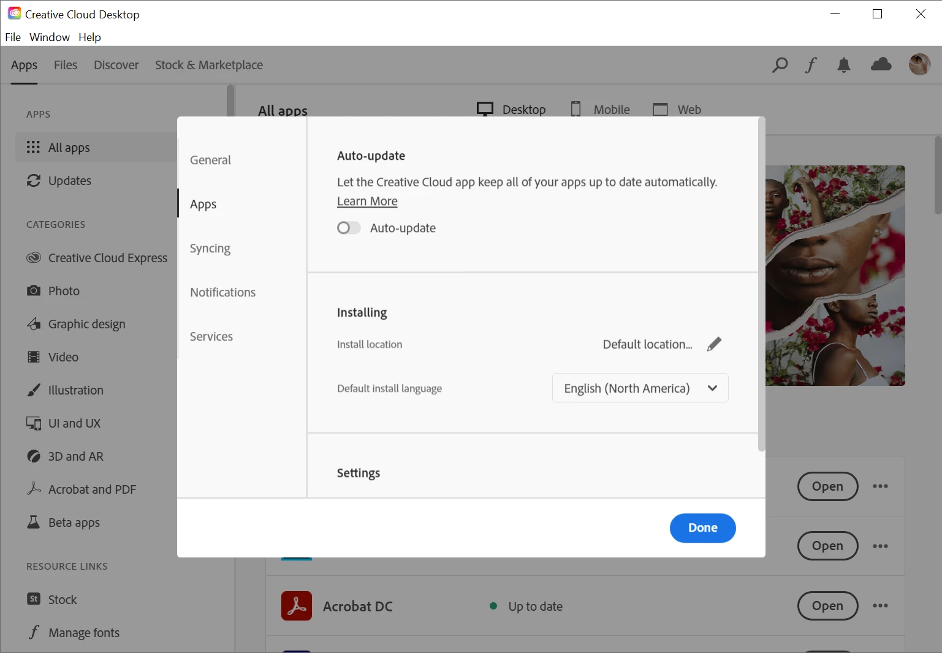The height and width of the screenshot is (653, 942).
Task: Open the Help menu
Action: click(x=89, y=37)
